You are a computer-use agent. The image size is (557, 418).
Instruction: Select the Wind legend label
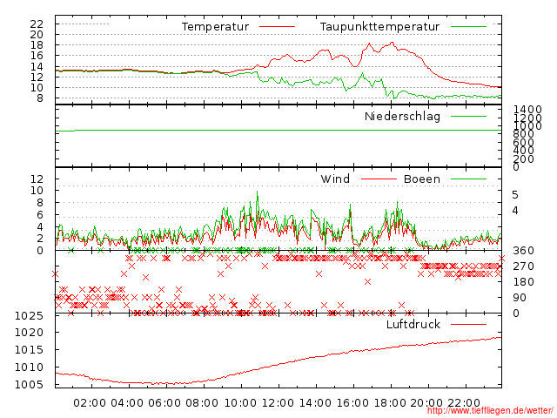click(x=335, y=179)
